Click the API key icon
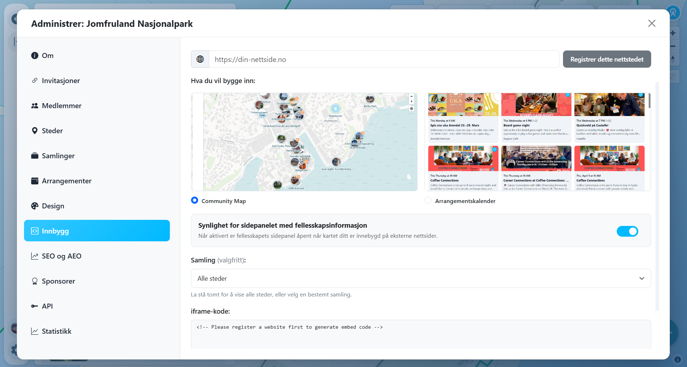This screenshot has height=367, width=687. coord(35,306)
